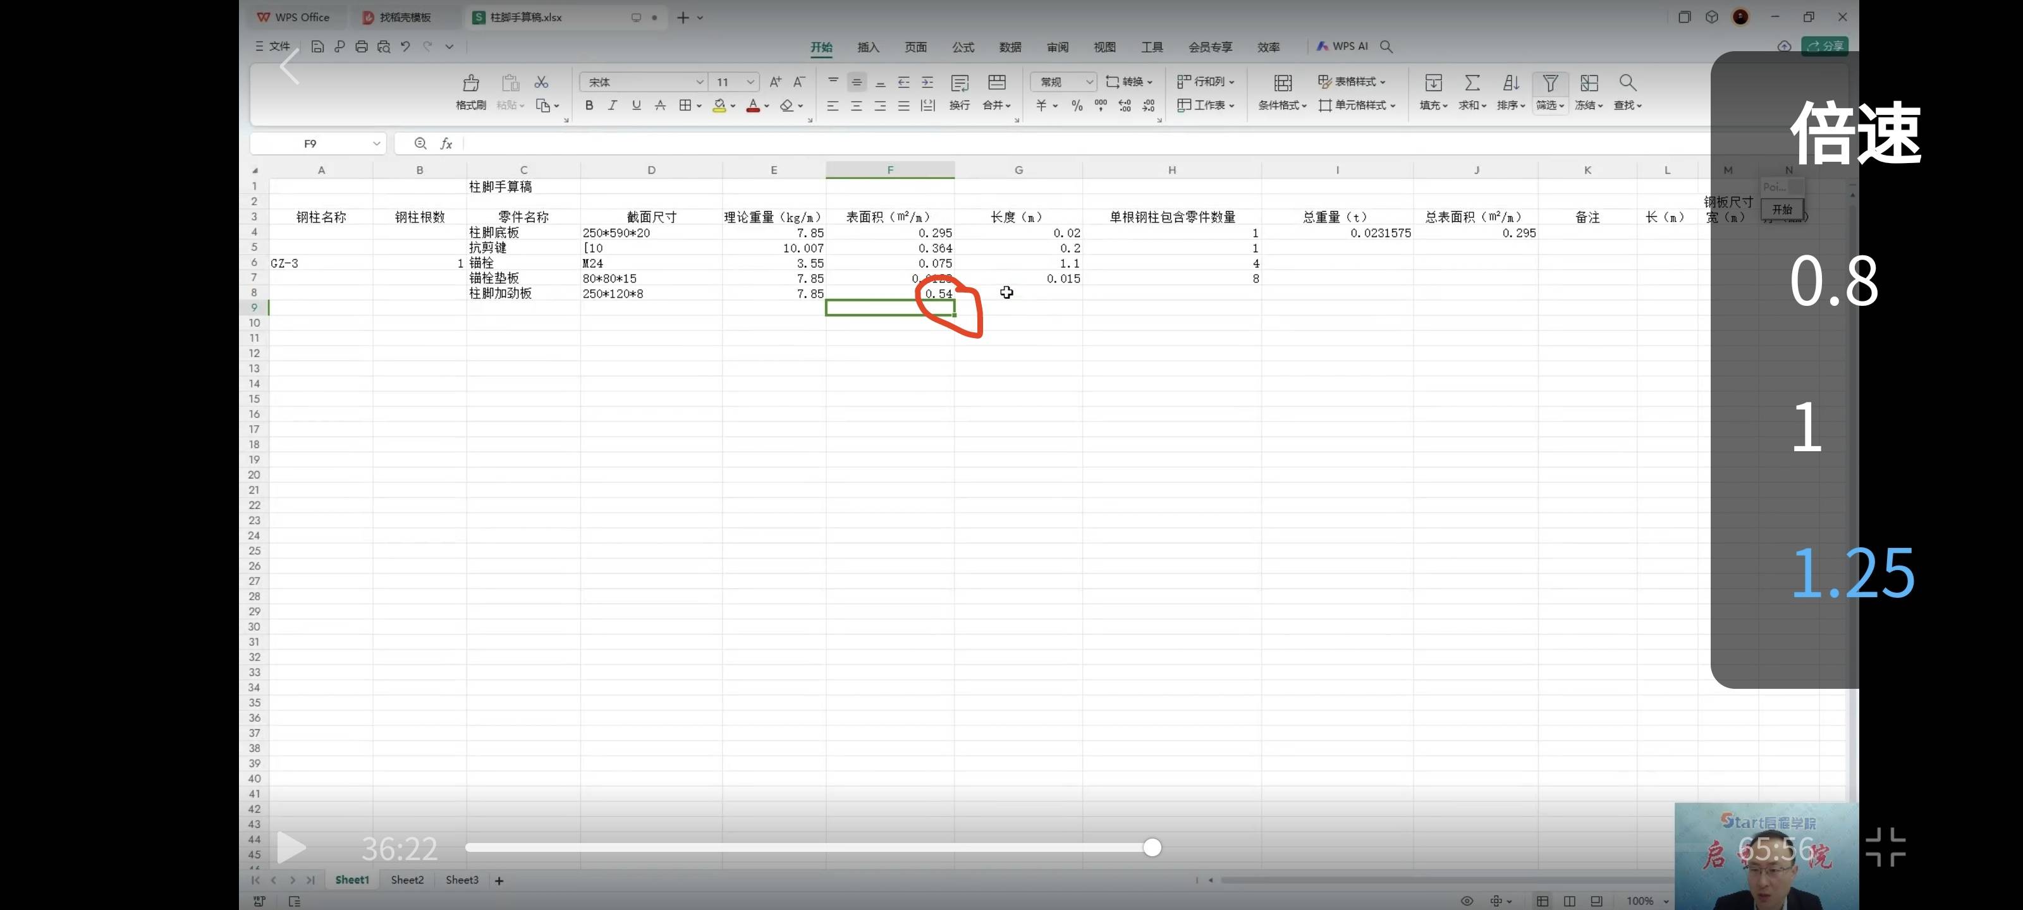This screenshot has width=2023, height=910.
Task: Open the font size dropdown showing 11
Action: 750,82
